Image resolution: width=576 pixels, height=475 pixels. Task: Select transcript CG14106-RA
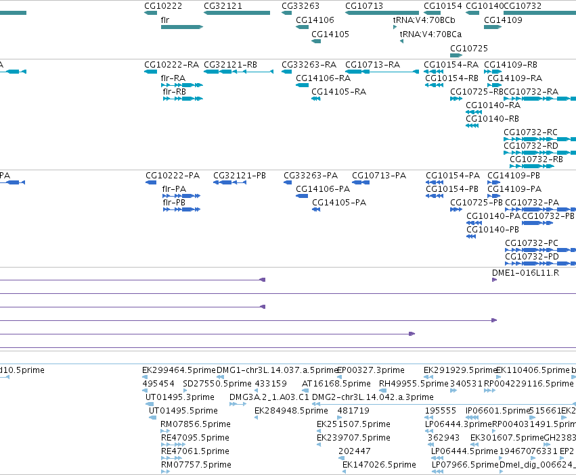coord(324,78)
